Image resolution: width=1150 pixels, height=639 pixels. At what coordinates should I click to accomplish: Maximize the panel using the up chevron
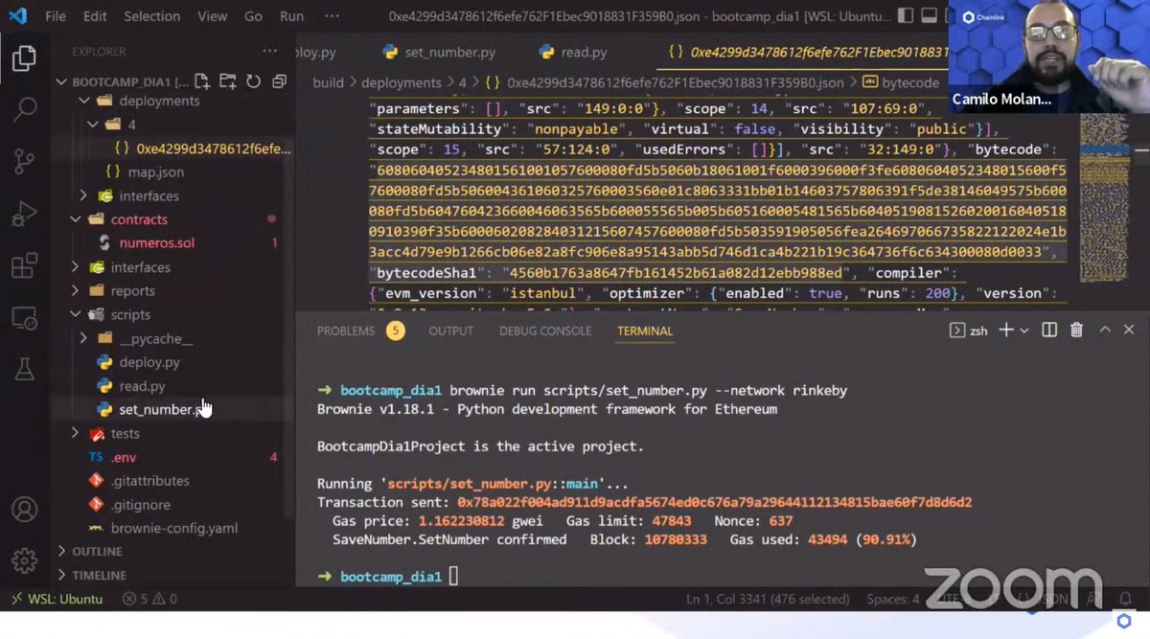pyautogui.click(x=1104, y=331)
